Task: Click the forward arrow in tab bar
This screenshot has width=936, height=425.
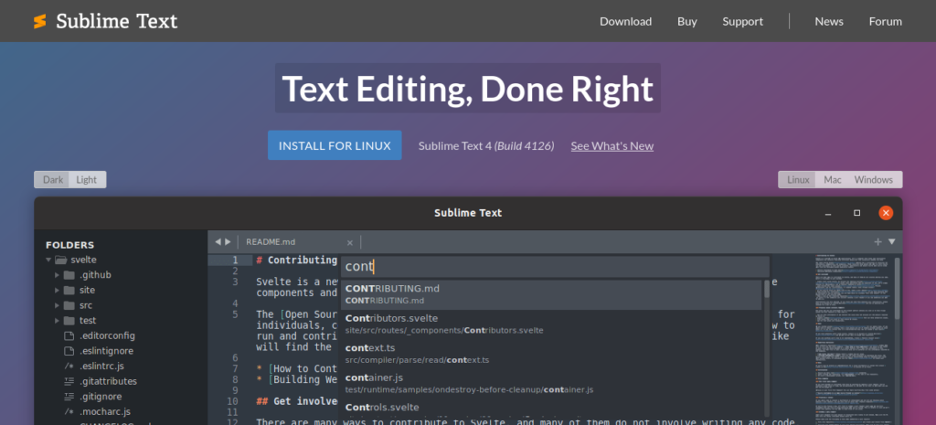Action: click(x=228, y=242)
